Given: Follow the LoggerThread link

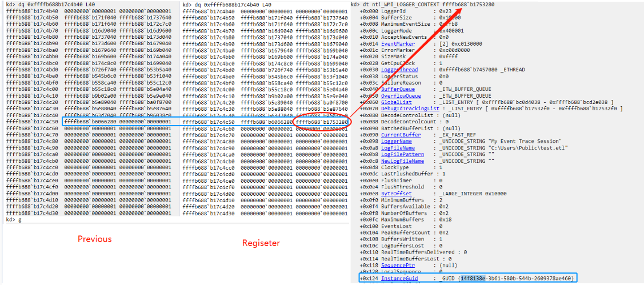Looking at the screenshot, I should click(x=399, y=70).
